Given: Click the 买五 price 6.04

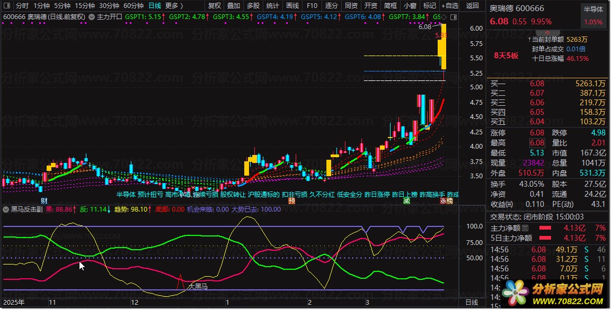Looking at the screenshot, I should click(x=537, y=122).
